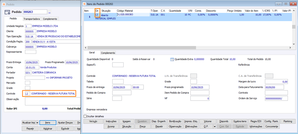Screen dimensions: 298x134
Task: Open the Complemento tab in items panel
Action: pos(108,53)
